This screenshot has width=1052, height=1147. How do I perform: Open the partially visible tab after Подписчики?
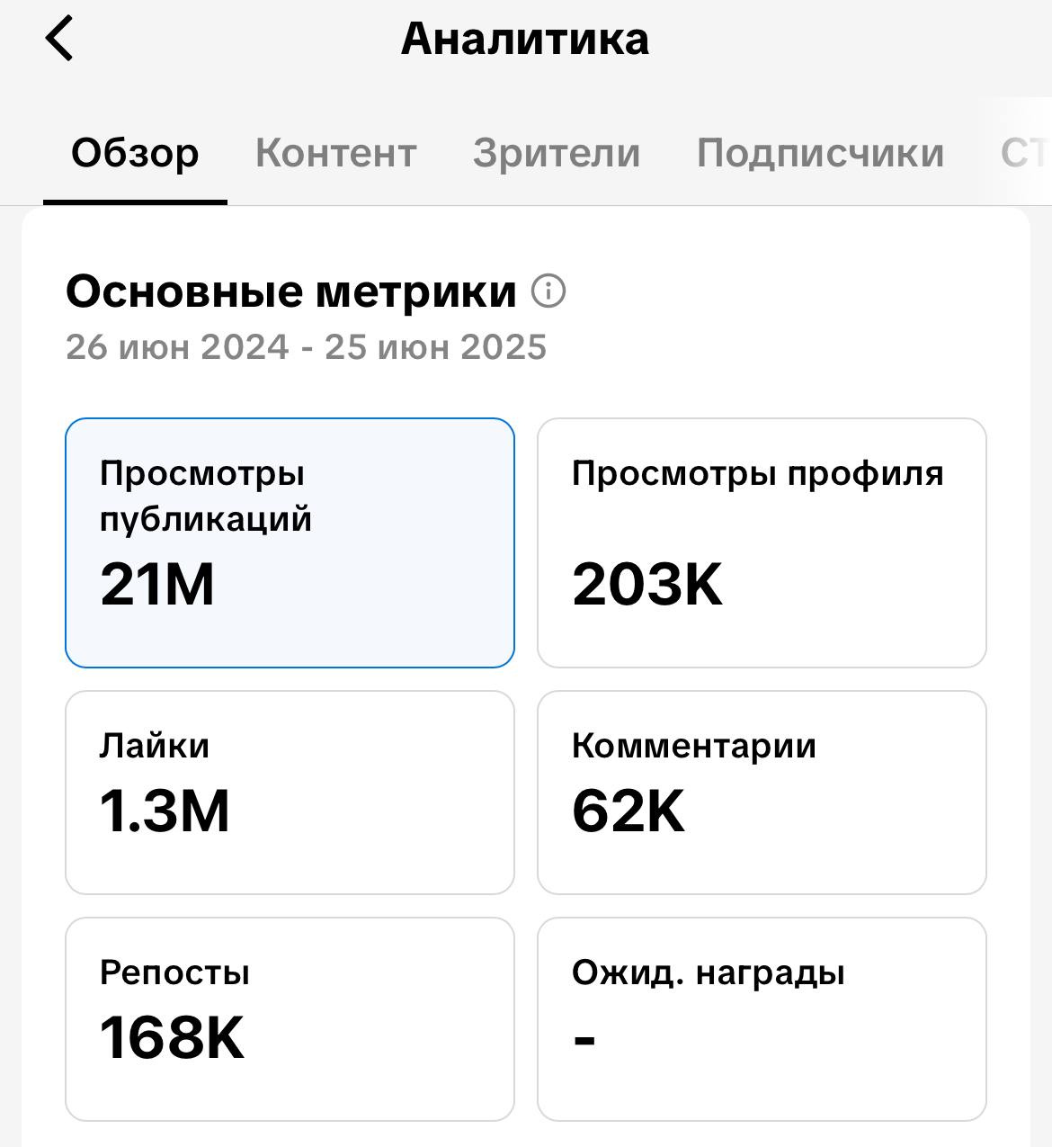pos(1025,153)
